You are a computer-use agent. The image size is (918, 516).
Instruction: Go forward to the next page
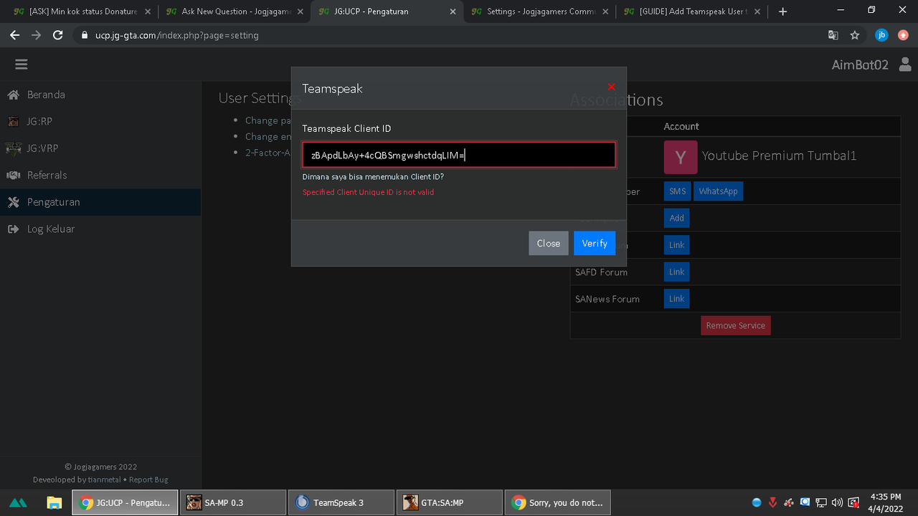coord(37,35)
